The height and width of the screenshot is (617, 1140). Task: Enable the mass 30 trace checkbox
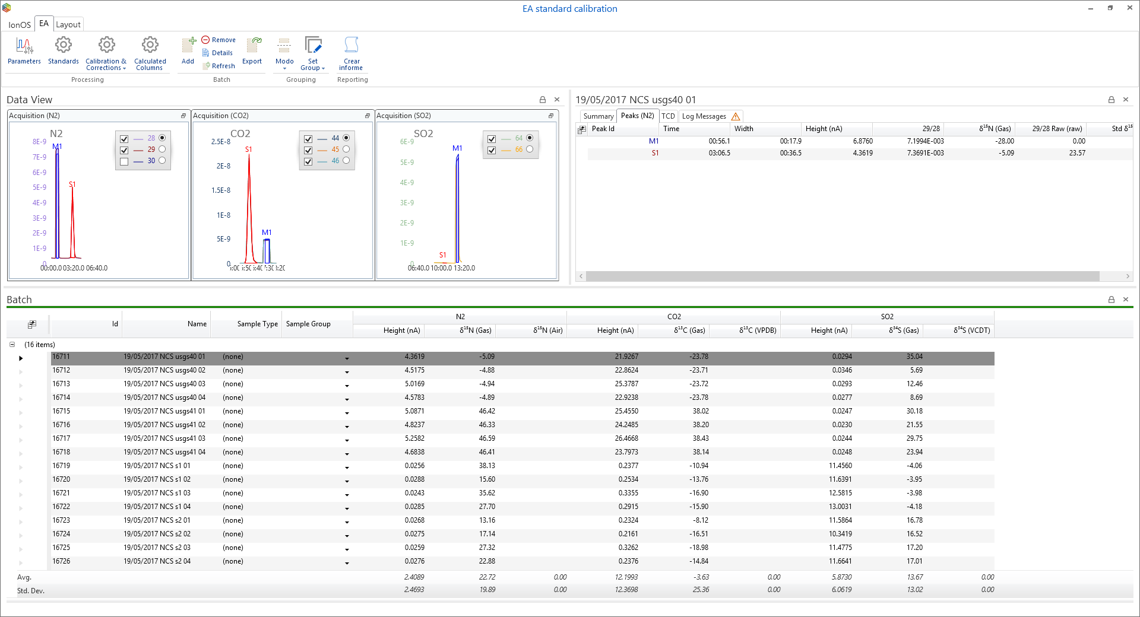(x=124, y=161)
